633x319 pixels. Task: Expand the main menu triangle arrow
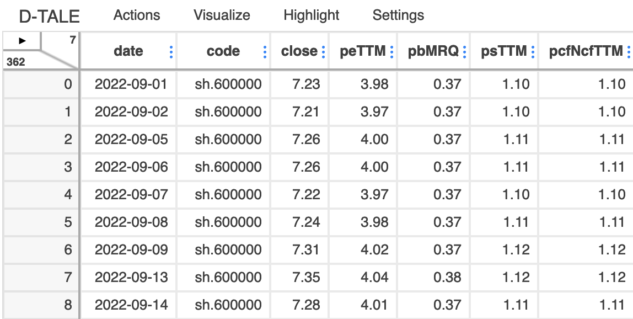(x=22, y=41)
